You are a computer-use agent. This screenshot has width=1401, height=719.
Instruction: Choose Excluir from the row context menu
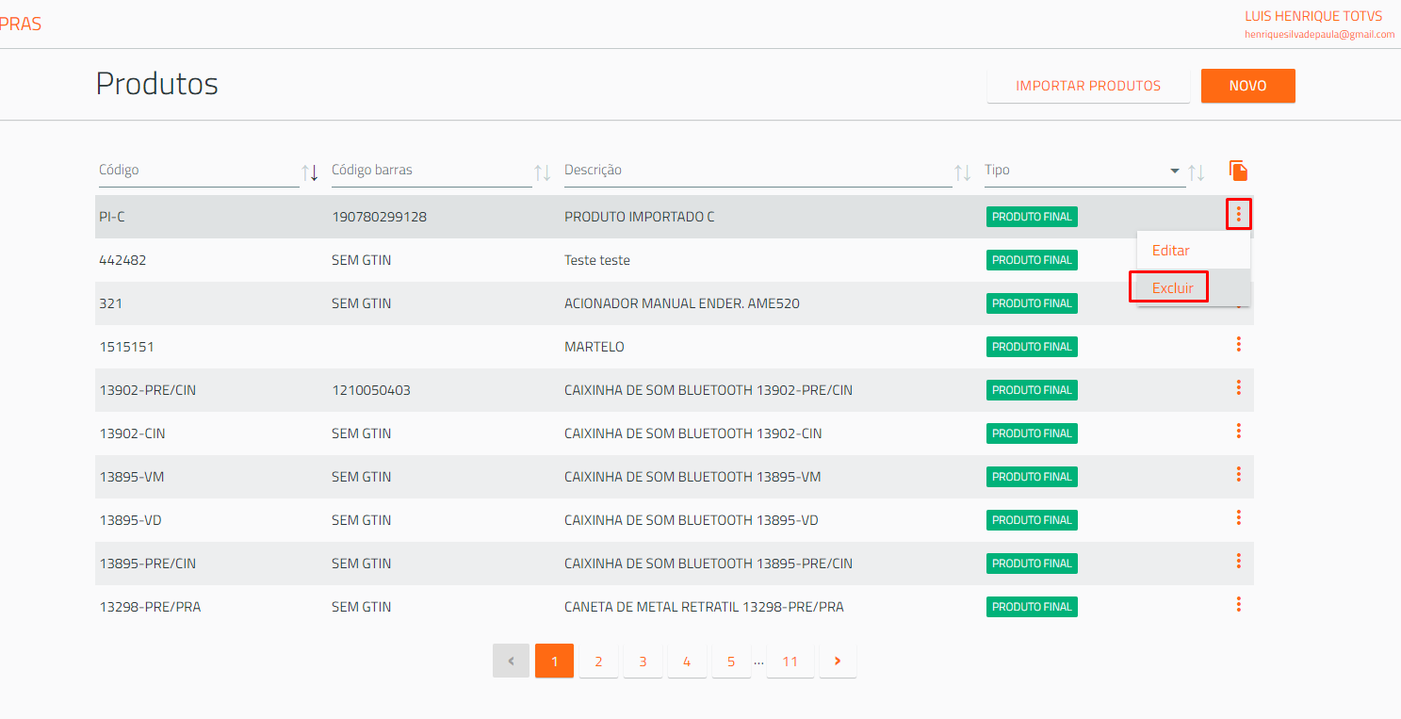pyautogui.click(x=1173, y=287)
